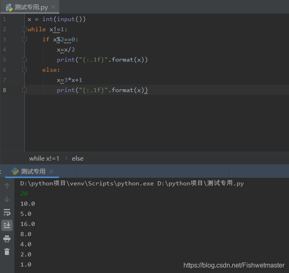Click the fold end marker on line 8

(x=24, y=90)
